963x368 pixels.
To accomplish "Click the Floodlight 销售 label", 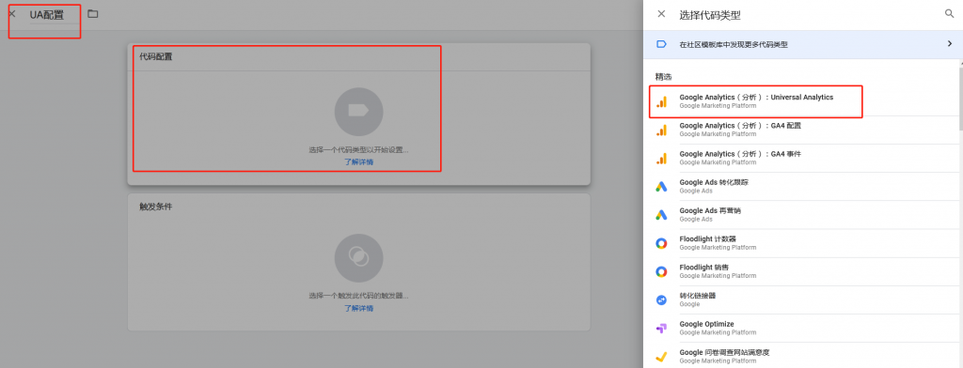I will [703, 267].
